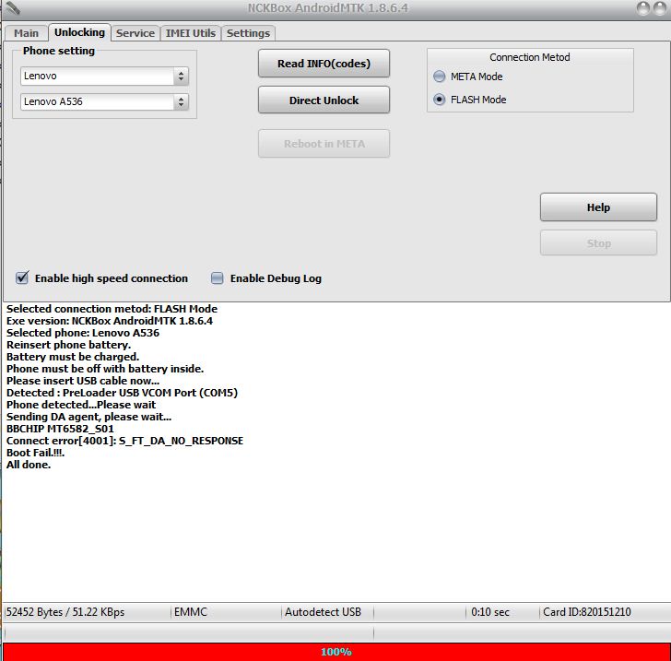Viewport: 671px width, 661px height.
Task: Click the Autodetect USB status entry
Action: [324, 612]
